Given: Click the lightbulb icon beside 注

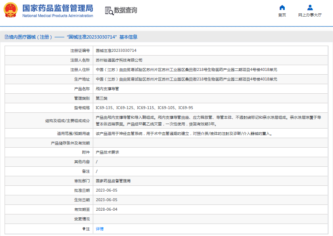Looking at the screenshot, I should (x=84, y=229).
